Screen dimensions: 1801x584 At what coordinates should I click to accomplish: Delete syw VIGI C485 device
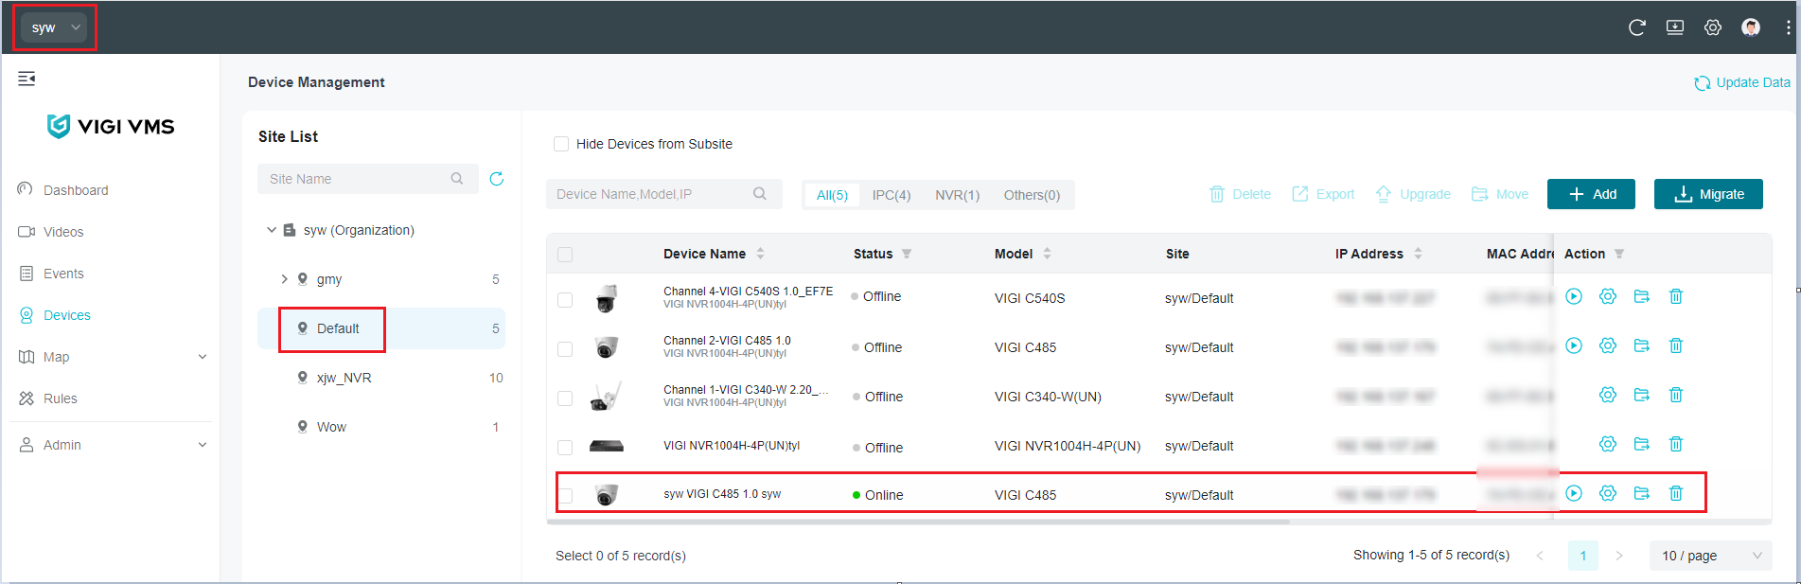[1676, 493]
